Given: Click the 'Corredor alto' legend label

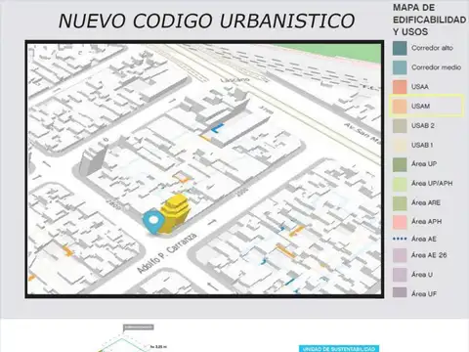Looking at the screenshot, I should (432, 48).
